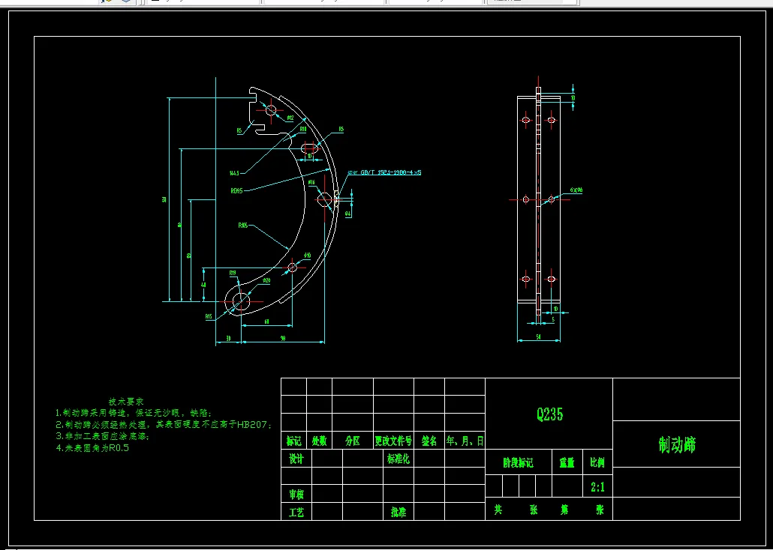Select the 设计 row label
This screenshot has height=550, width=773.
(296, 459)
